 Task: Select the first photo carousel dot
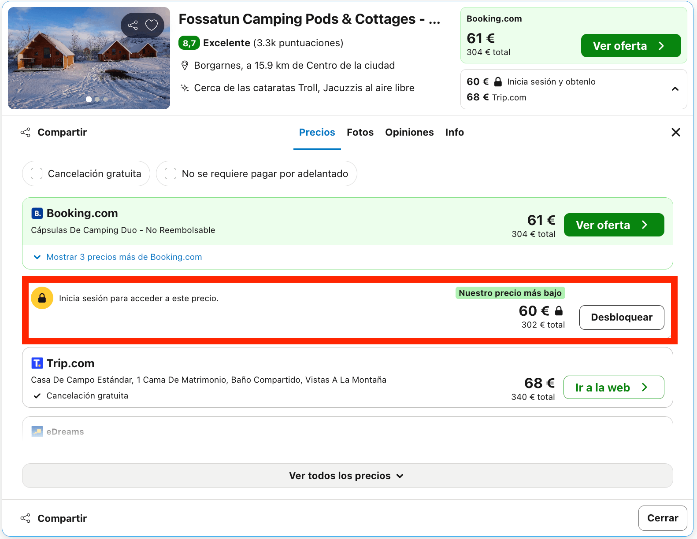point(89,99)
